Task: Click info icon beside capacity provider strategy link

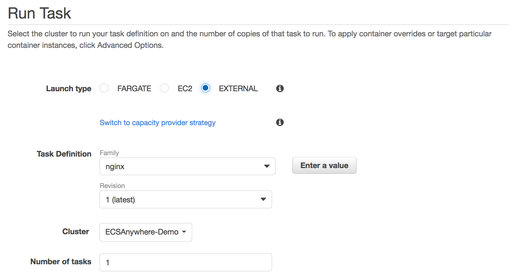Action: (280, 122)
